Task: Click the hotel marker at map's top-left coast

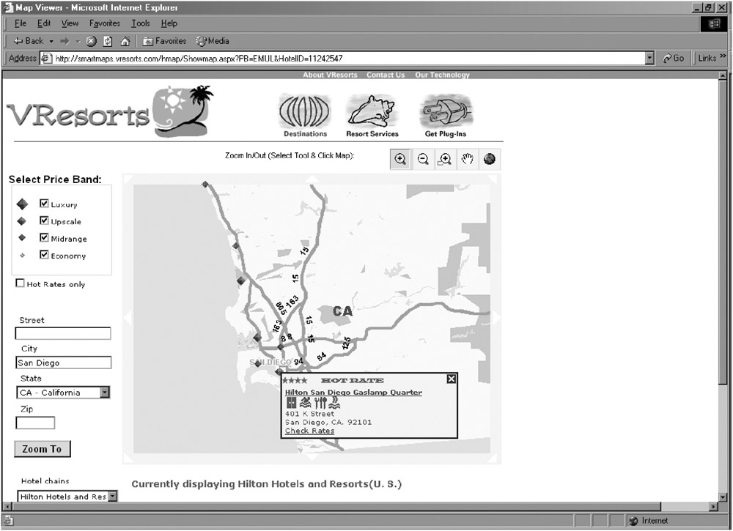Action: pyautogui.click(x=205, y=185)
